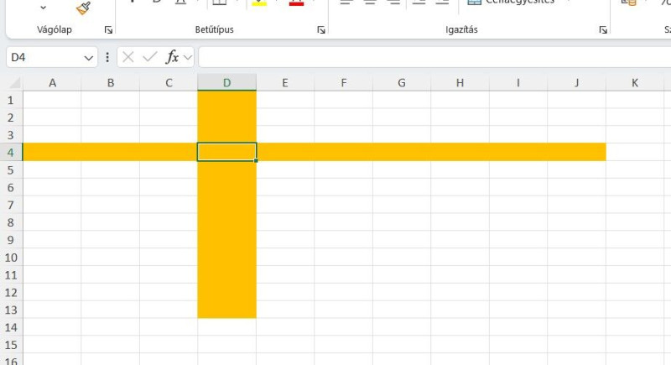This screenshot has width=671, height=365.
Task: Select row 10 header
Action: pyautogui.click(x=11, y=258)
